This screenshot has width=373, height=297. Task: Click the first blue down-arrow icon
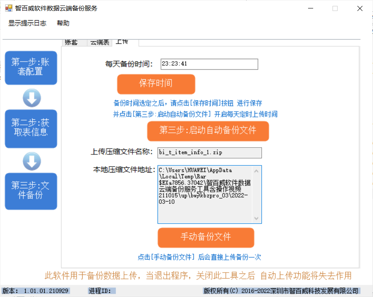pyautogui.click(x=32, y=98)
